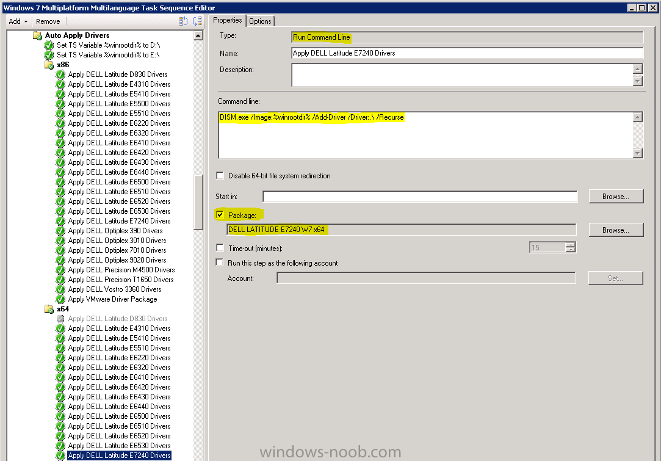The height and width of the screenshot is (461, 661).
Task: Enable the Time-out (minutes) checkbox
Action: click(x=220, y=247)
